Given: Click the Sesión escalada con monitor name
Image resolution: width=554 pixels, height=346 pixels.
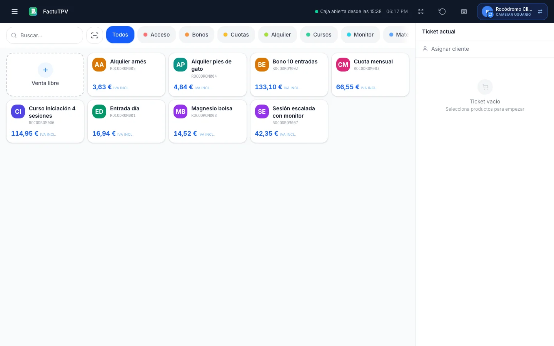Looking at the screenshot, I should click(x=294, y=112).
